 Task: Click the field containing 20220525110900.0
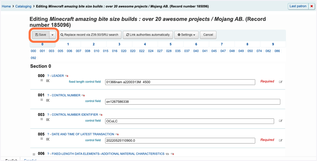pos(180,140)
